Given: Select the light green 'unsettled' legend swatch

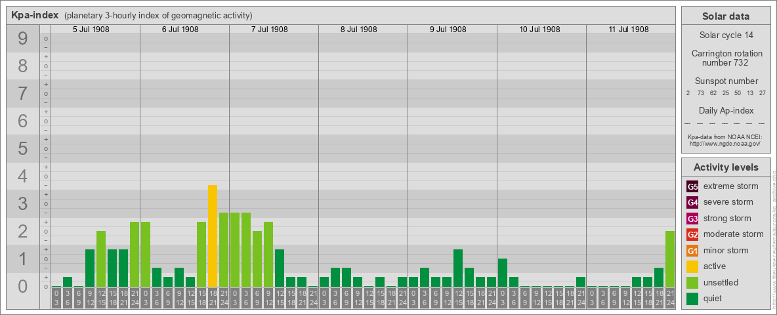Looking at the screenshot, I should click(x=692, y=282).
